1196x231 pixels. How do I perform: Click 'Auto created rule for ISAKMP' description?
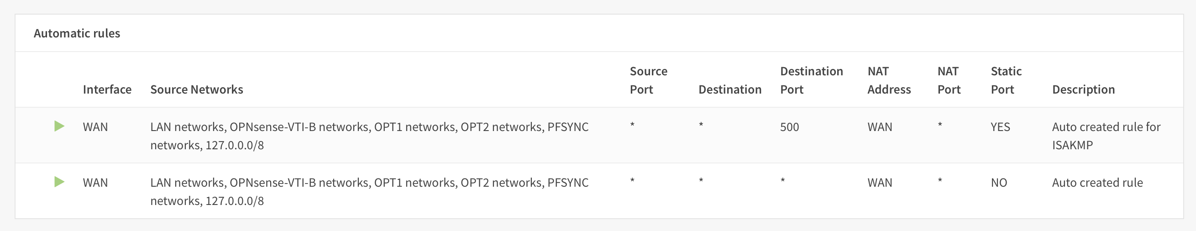tap(1106, 136)
